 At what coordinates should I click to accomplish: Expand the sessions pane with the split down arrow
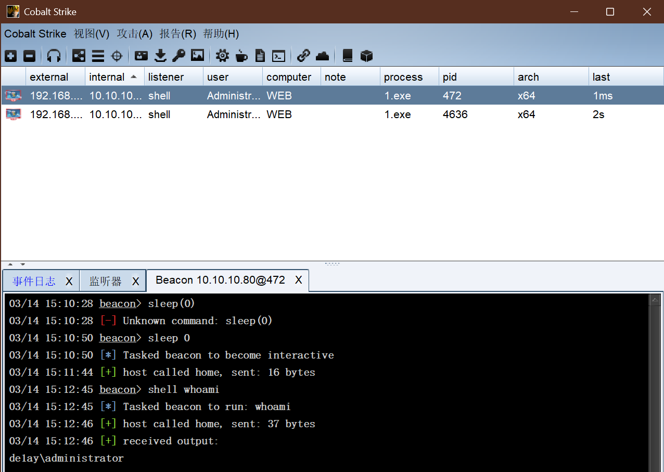click(22, 264)
